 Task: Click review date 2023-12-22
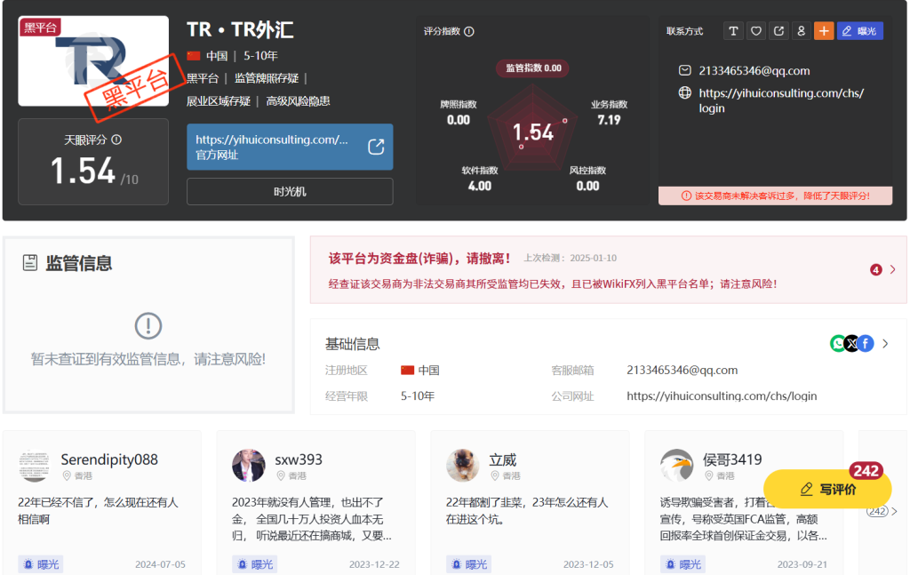374,564
